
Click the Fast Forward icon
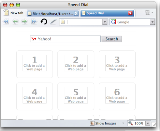point(34,22)
